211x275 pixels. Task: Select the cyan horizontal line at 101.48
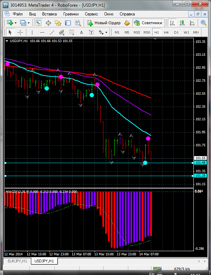pos(99,163)
